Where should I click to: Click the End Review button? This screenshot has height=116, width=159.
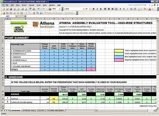point(70,13)
